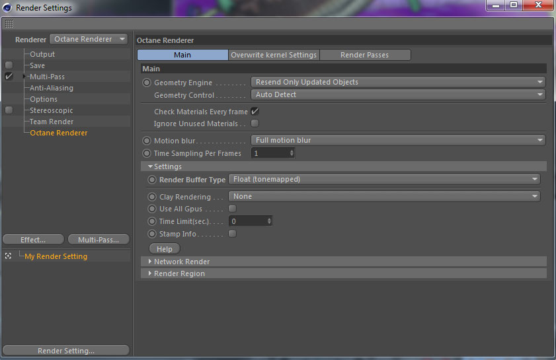
Task: Click the grip handle icon under the title bar
Action: tap(9, 24)
